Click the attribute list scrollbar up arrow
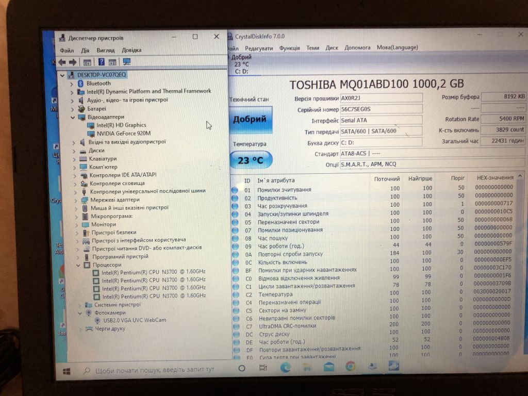The image size is (528, 396). (520, 176)
